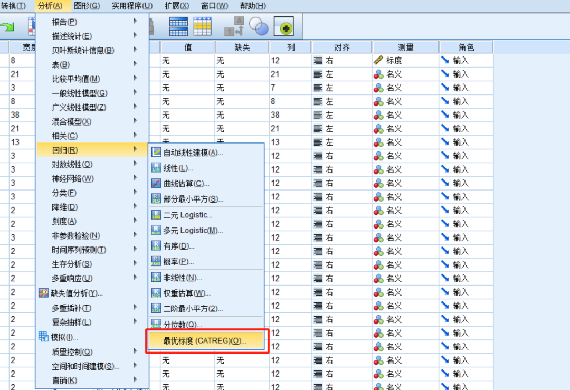Select Linear (线性) regression item

pos(178,168)
